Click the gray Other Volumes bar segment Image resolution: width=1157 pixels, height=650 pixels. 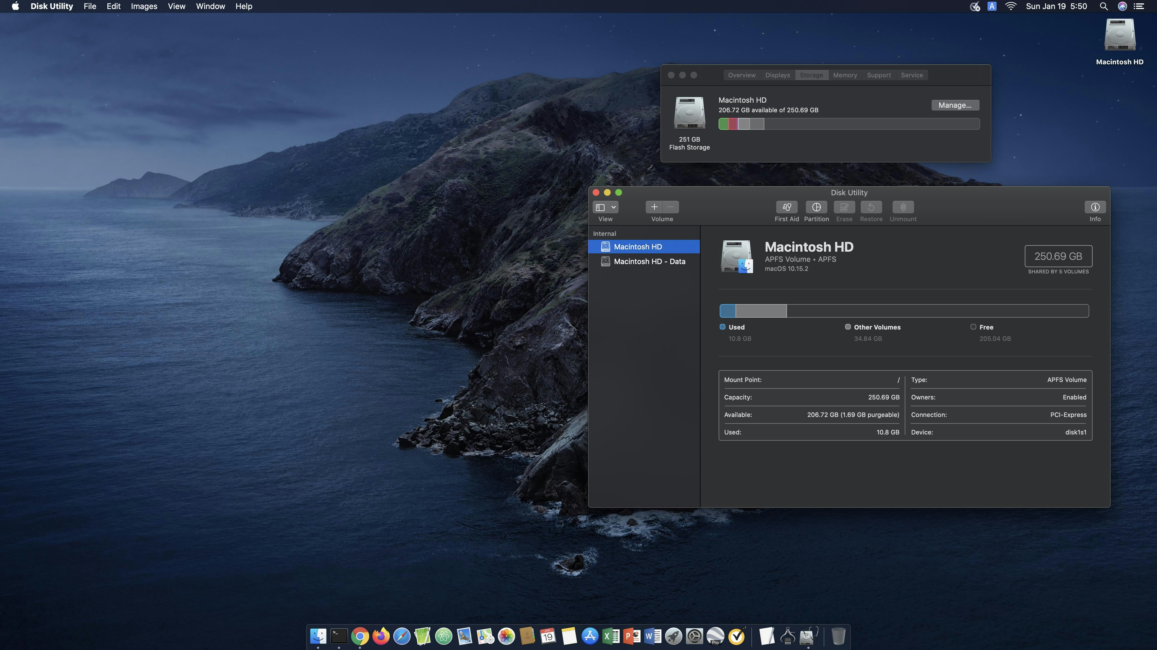pos(761,311)
